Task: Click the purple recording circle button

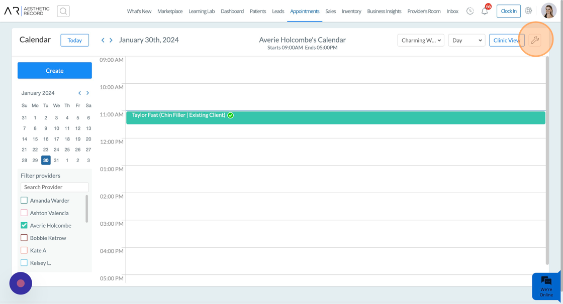Action: (21, 283)
